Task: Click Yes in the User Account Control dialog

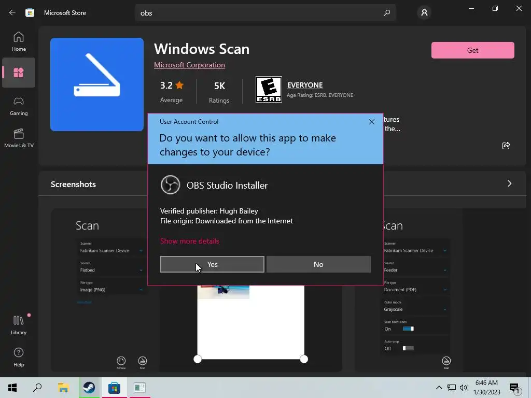Action: click(x=212, y=264)
